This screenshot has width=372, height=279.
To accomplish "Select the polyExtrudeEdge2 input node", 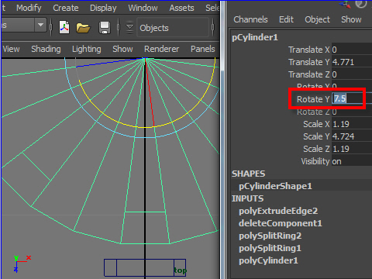I will click(278, 211).
